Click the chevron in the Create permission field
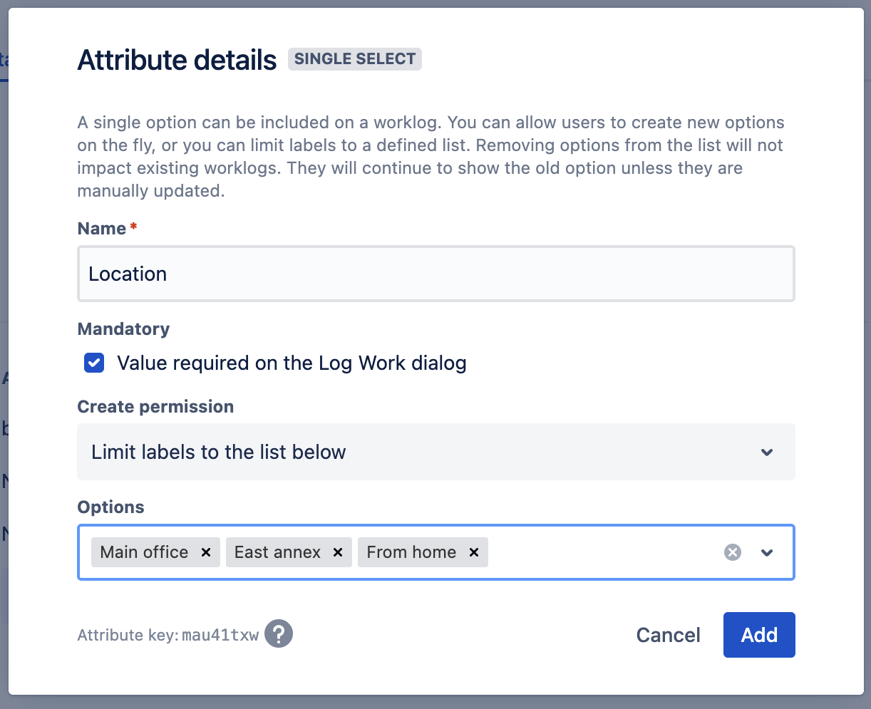 tap(767, 452)
